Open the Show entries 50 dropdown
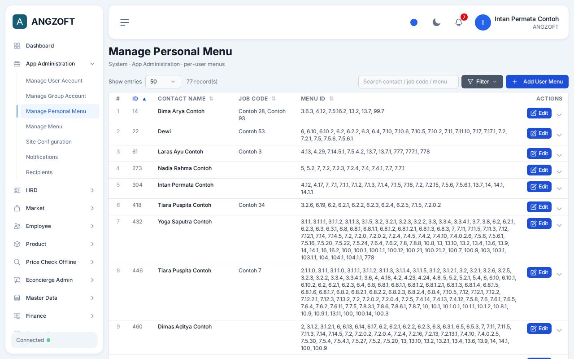Viewport: 574px width, 359px height. point(163,82)
